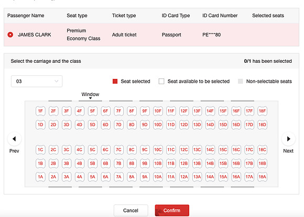This screenshot has width=304, height=217.
Task: Click the ID Card Number column header
Action: pos(220,16)
